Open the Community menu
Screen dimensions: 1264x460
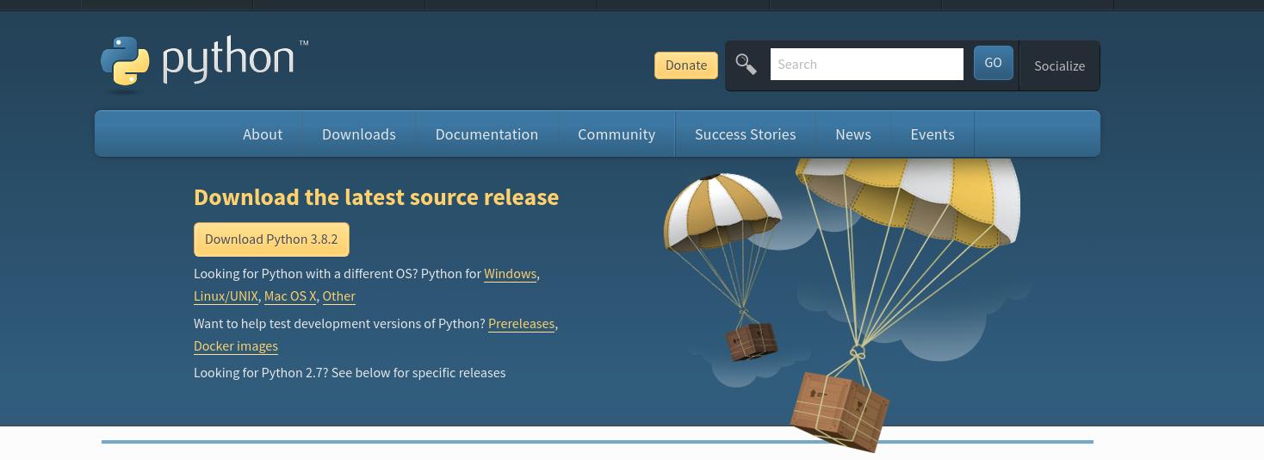[x=617, y=134]
